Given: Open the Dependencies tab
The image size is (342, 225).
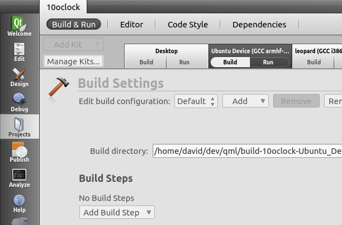Looking at the screenshot, I should coord(259,25).
